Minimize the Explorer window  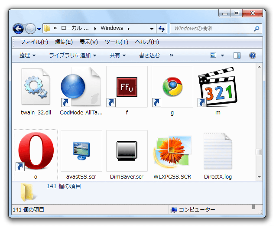pos(224,13)
